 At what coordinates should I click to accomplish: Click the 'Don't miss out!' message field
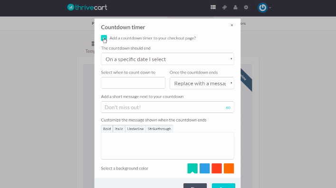coord(167,107)
